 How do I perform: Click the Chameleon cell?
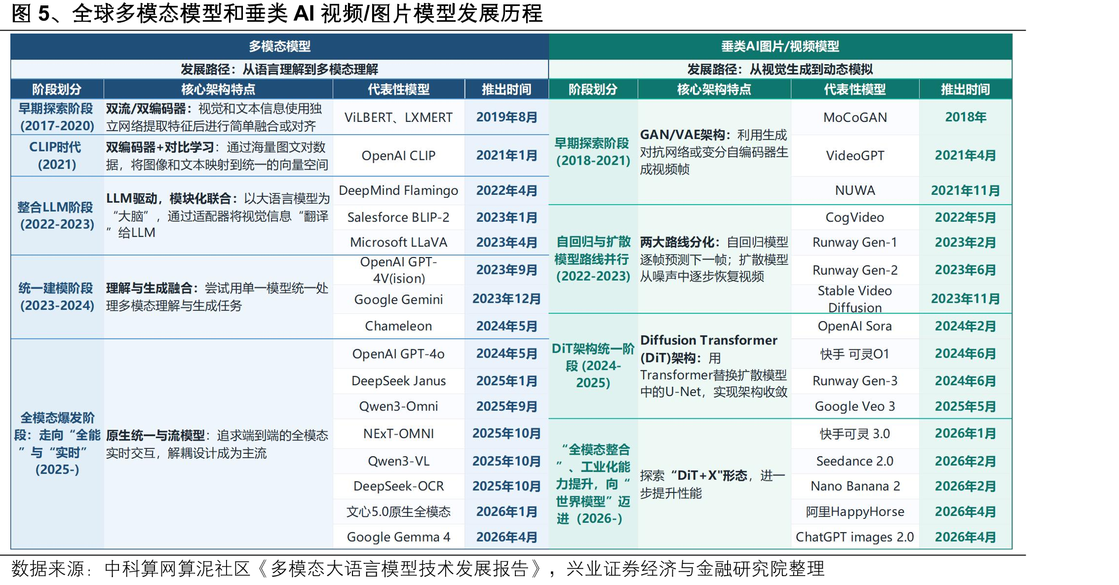pyautogui.click(x=398, y=326)
